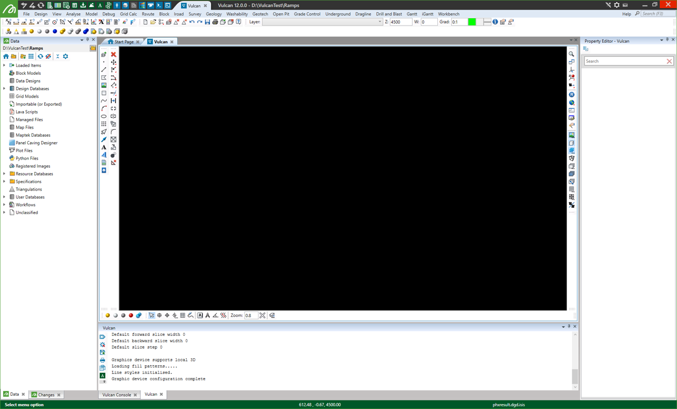
Task: Click the Save floppy disk icon
Action: click(208, 22)
